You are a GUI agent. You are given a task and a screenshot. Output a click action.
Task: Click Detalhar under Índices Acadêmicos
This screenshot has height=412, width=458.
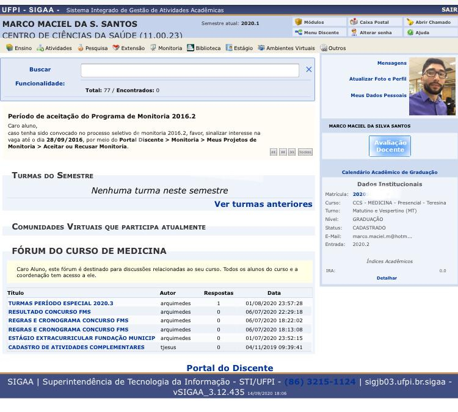click(387, 278)
